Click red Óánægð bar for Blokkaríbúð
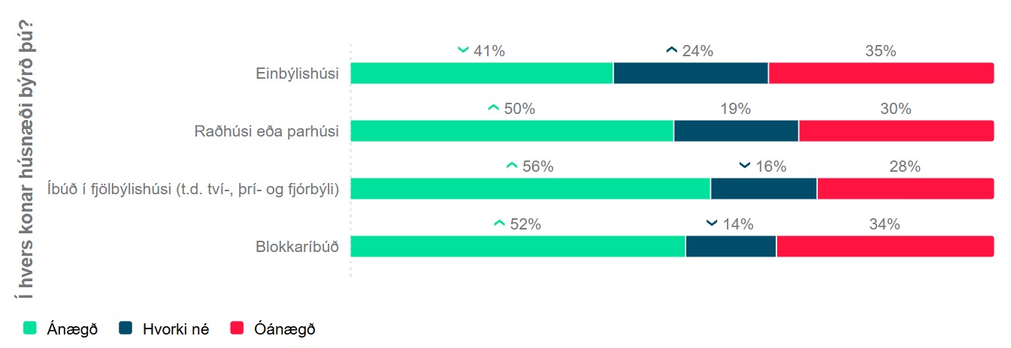Screen dimensions: 1011x348 885,247
